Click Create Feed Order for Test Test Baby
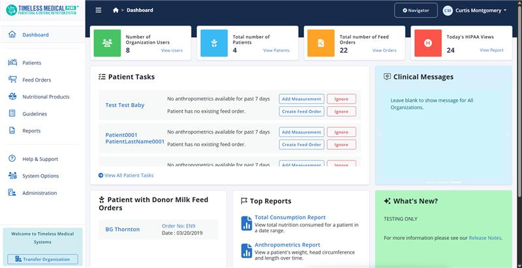This screenshot has width=522, height=268. (301, 112)
